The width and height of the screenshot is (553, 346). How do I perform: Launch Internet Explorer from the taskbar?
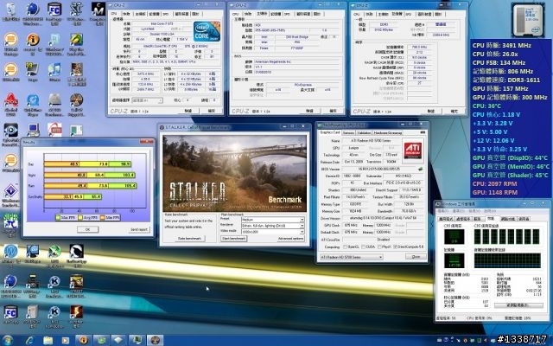point(29,340)
